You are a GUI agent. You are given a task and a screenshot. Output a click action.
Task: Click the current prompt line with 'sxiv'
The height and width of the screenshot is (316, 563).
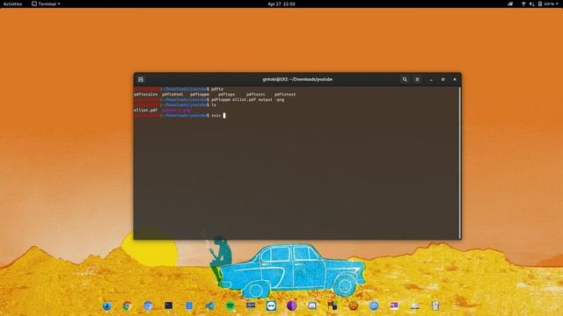[179, 115]
